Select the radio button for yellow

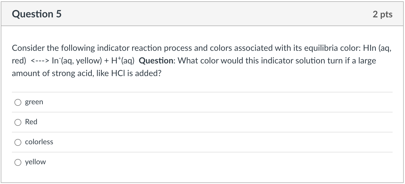coord(18,162)
